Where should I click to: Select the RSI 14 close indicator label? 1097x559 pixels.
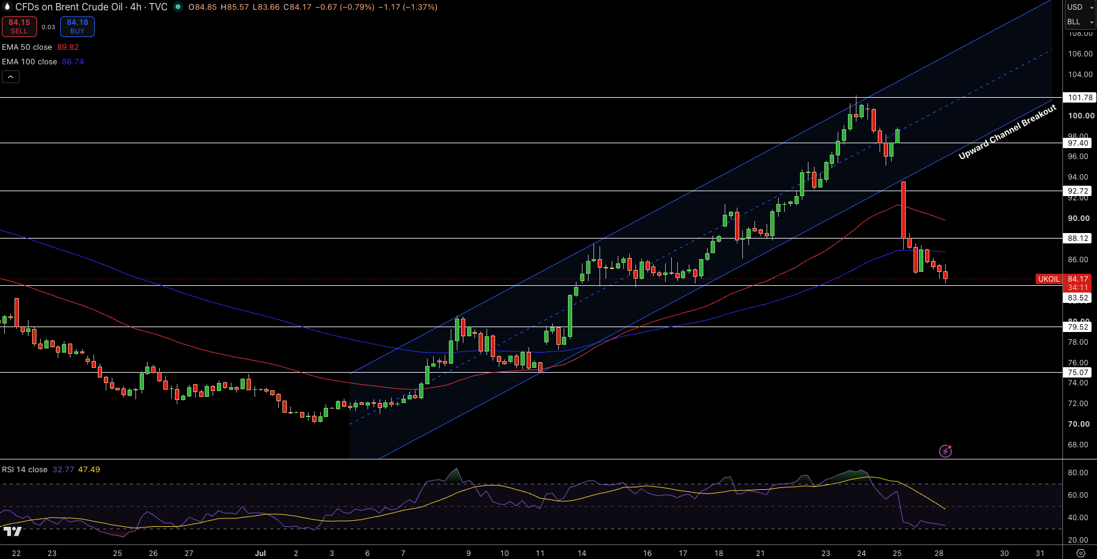click(24, 470)
